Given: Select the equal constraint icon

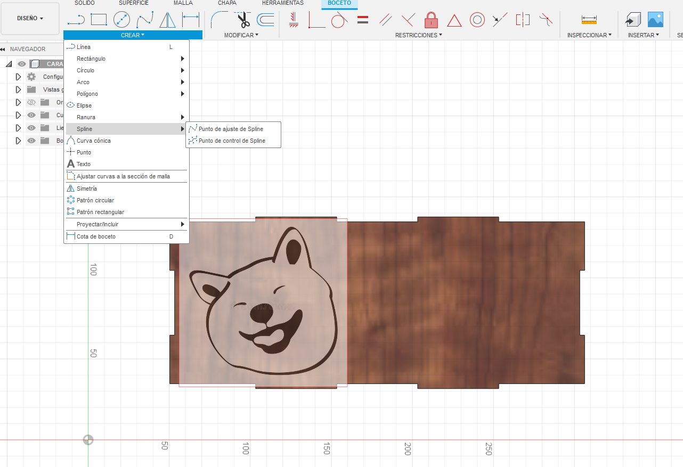Looking at the screenshot, I should [x=363, y=20].
